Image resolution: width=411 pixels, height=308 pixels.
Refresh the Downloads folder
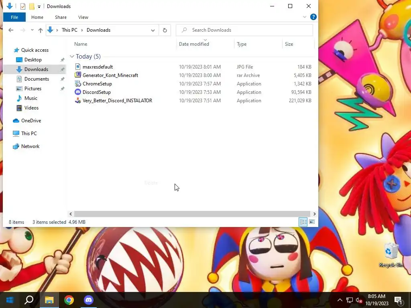(x=165, y=30)
